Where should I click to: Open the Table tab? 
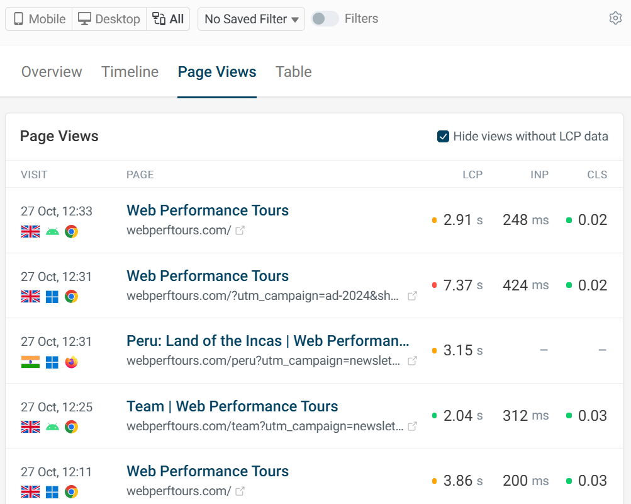point(293,72)
